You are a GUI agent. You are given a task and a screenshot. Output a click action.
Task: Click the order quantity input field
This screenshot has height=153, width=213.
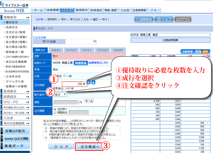pyautogui.click(x=73, y=83)
